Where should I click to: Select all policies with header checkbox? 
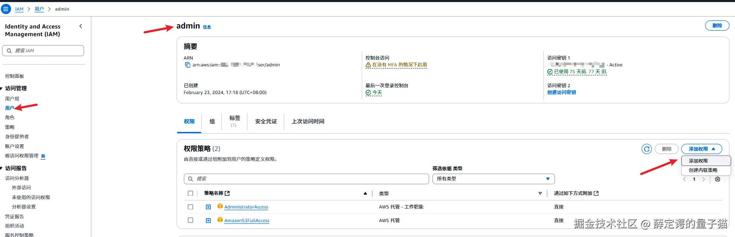click(190, 194)
